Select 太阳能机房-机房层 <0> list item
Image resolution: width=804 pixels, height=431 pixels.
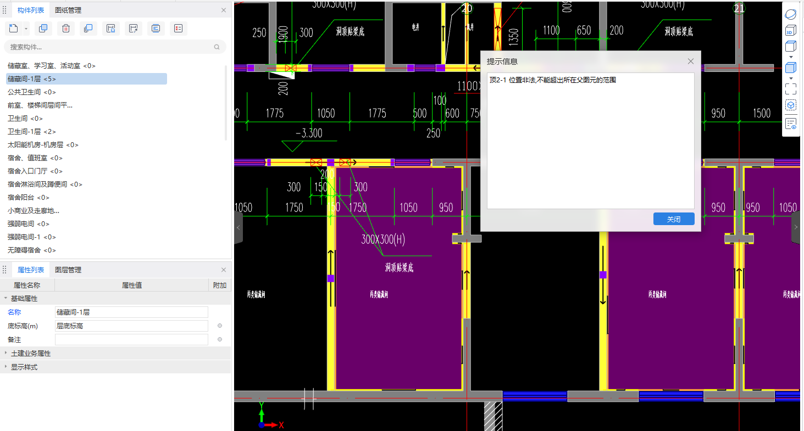(x=43, y=145)
